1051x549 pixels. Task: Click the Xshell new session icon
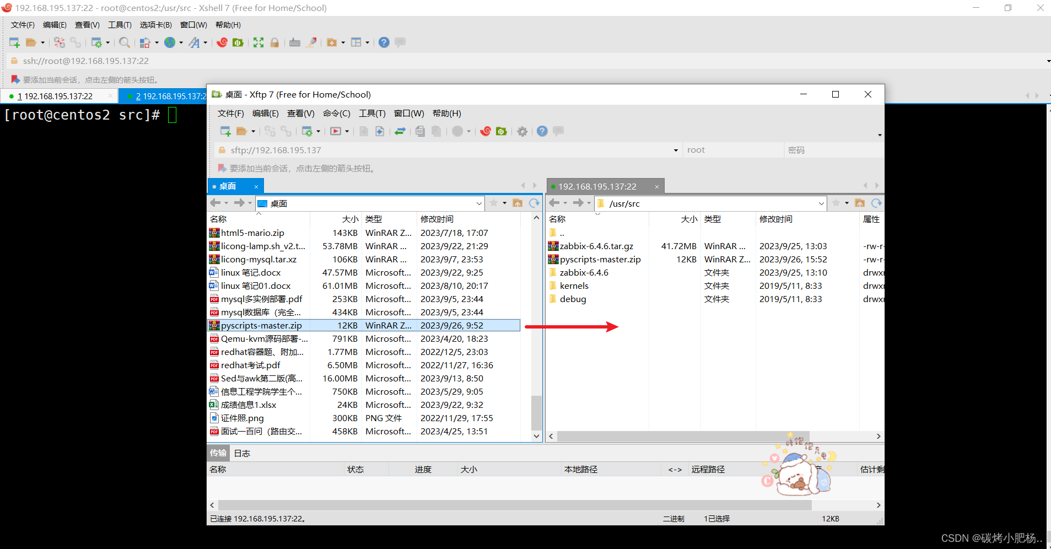[15, 42]
